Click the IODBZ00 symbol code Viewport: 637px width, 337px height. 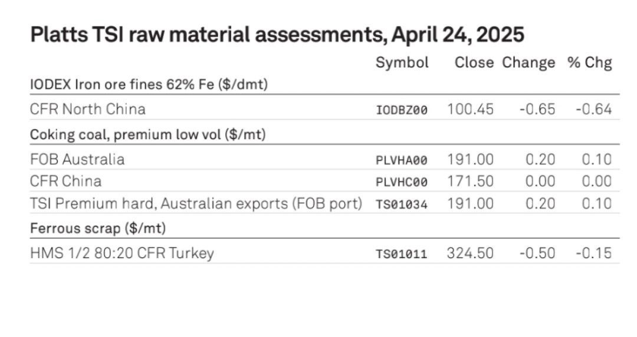click(402, 110)
